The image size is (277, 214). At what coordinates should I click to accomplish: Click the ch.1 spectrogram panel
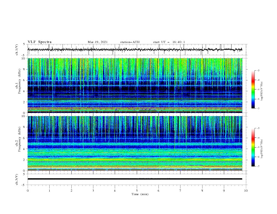[x=135, y=85]
